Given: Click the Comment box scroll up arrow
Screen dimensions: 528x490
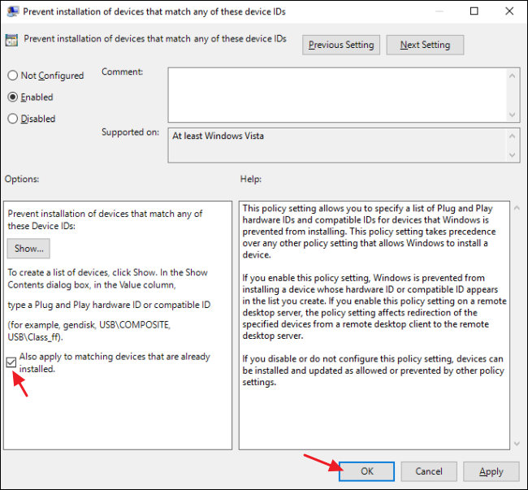Looking at the screenshot, I should click(x=513, y=76).
